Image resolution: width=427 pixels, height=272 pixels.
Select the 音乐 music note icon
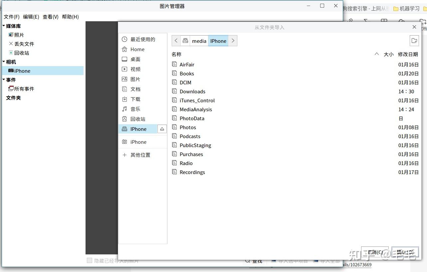pos(124,109)
